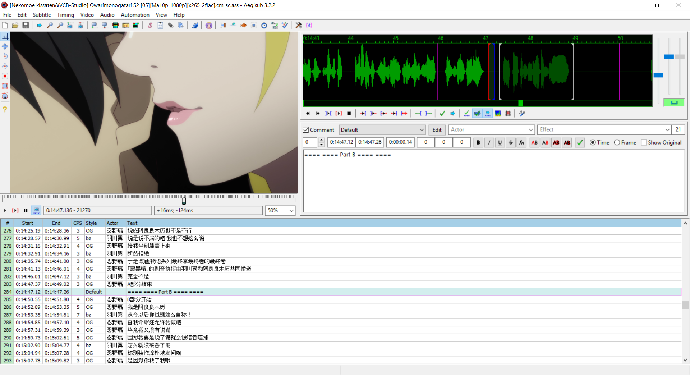690x375 pixels.
Task: Expand the Actor combo box
Action: pos(531,130)
